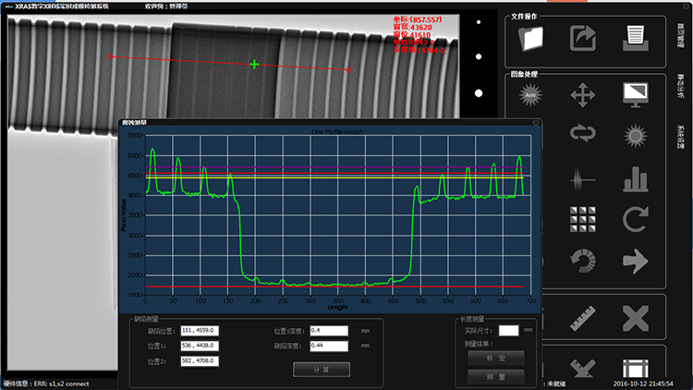Open file with the folder icon
The image size is (693, 390).
[530, 39]
